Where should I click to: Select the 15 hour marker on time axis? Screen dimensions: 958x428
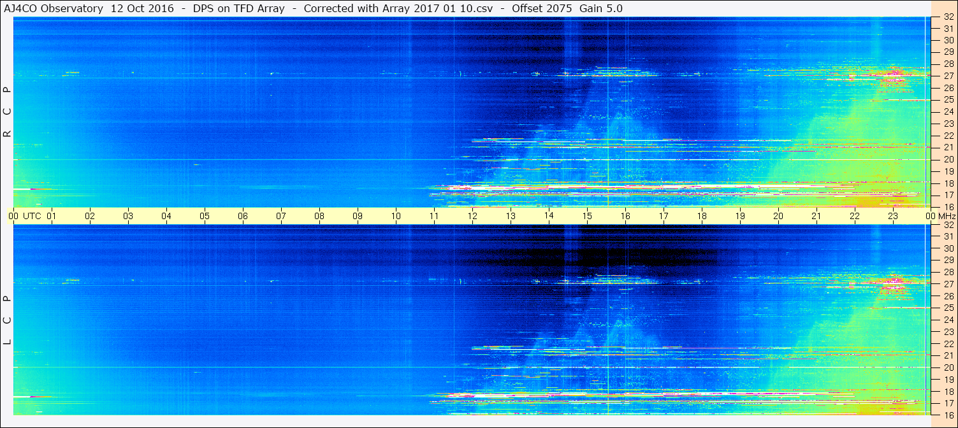coord(587,216)
